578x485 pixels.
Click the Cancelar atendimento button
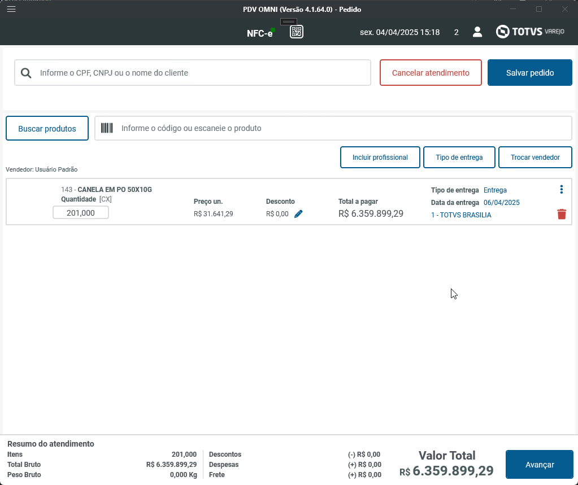[x=431, y=72]
